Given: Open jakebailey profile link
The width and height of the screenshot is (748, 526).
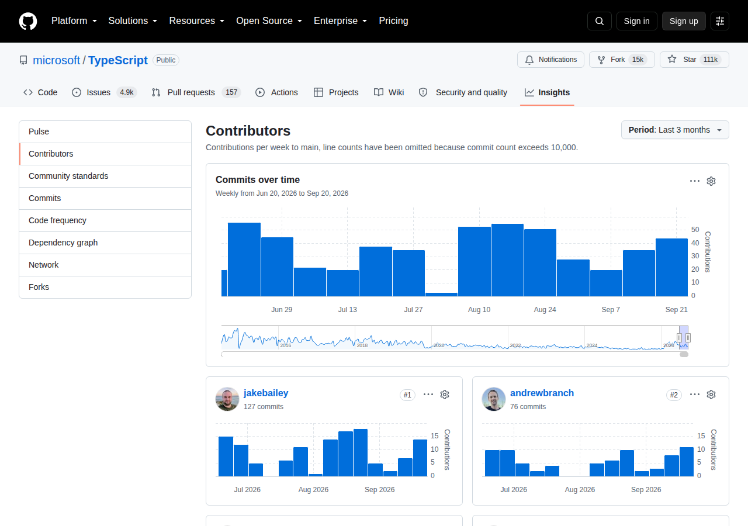Looking at the screenshot, I should pos(266,393).
